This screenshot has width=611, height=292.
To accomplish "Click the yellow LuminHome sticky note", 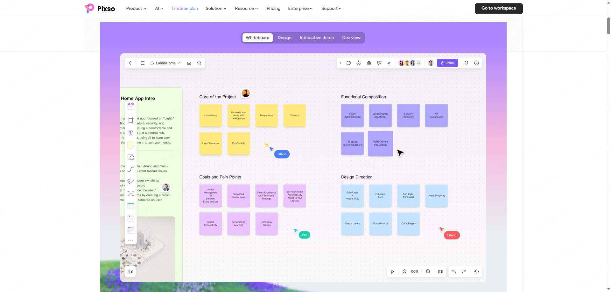I will [x=211, y=115].
